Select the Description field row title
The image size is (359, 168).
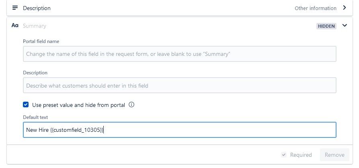37,8
